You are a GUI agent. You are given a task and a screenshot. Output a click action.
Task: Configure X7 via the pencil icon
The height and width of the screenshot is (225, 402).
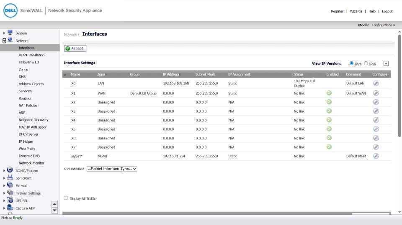(376, 147)
